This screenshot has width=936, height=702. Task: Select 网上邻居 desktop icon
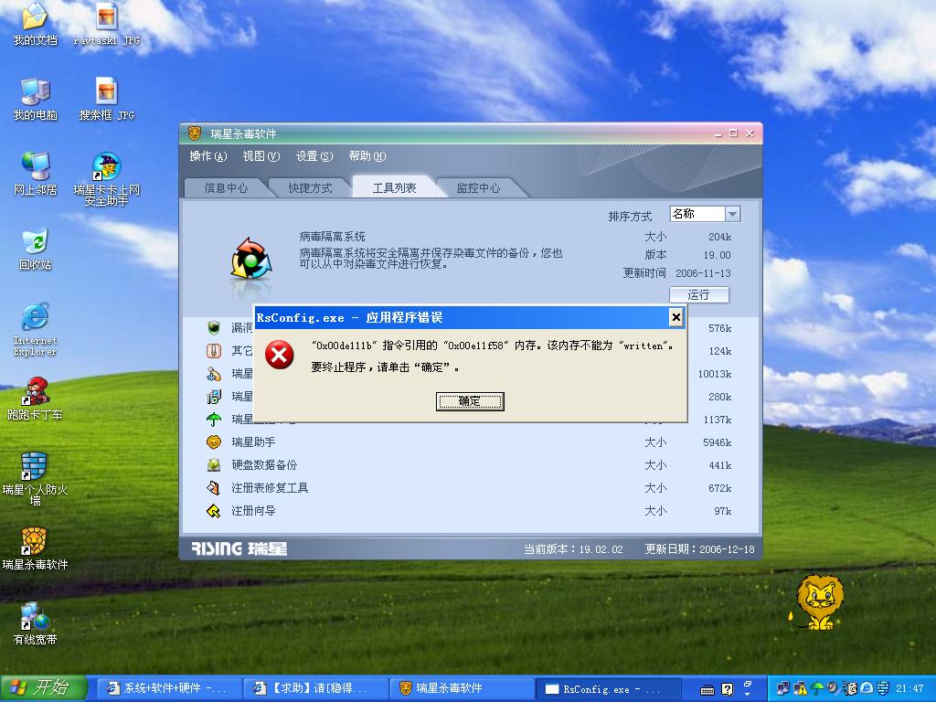tap(35, 174)
